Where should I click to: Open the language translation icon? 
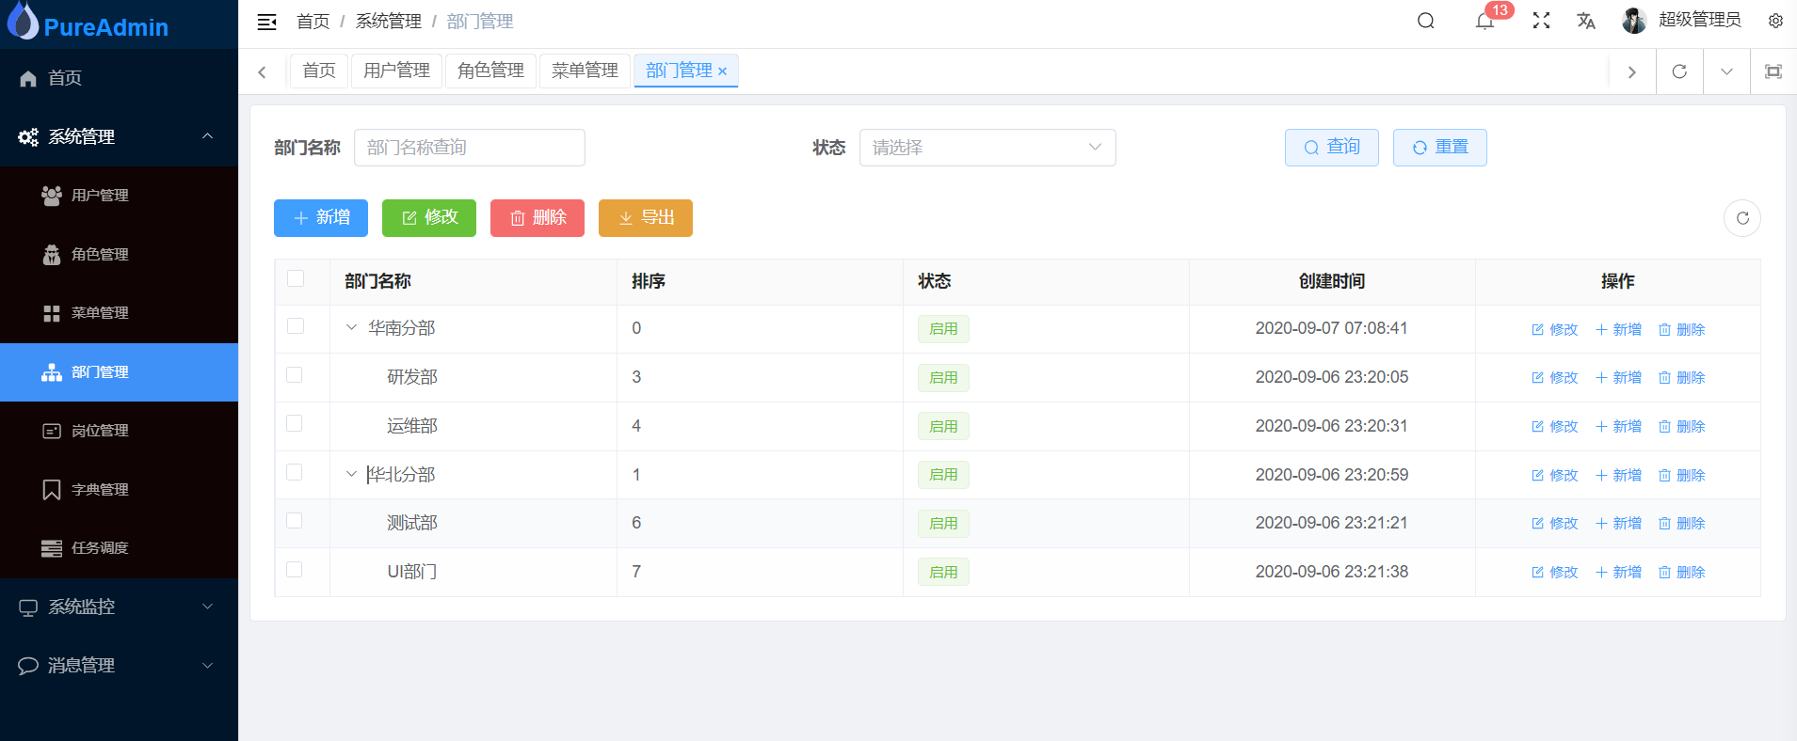1586,21
